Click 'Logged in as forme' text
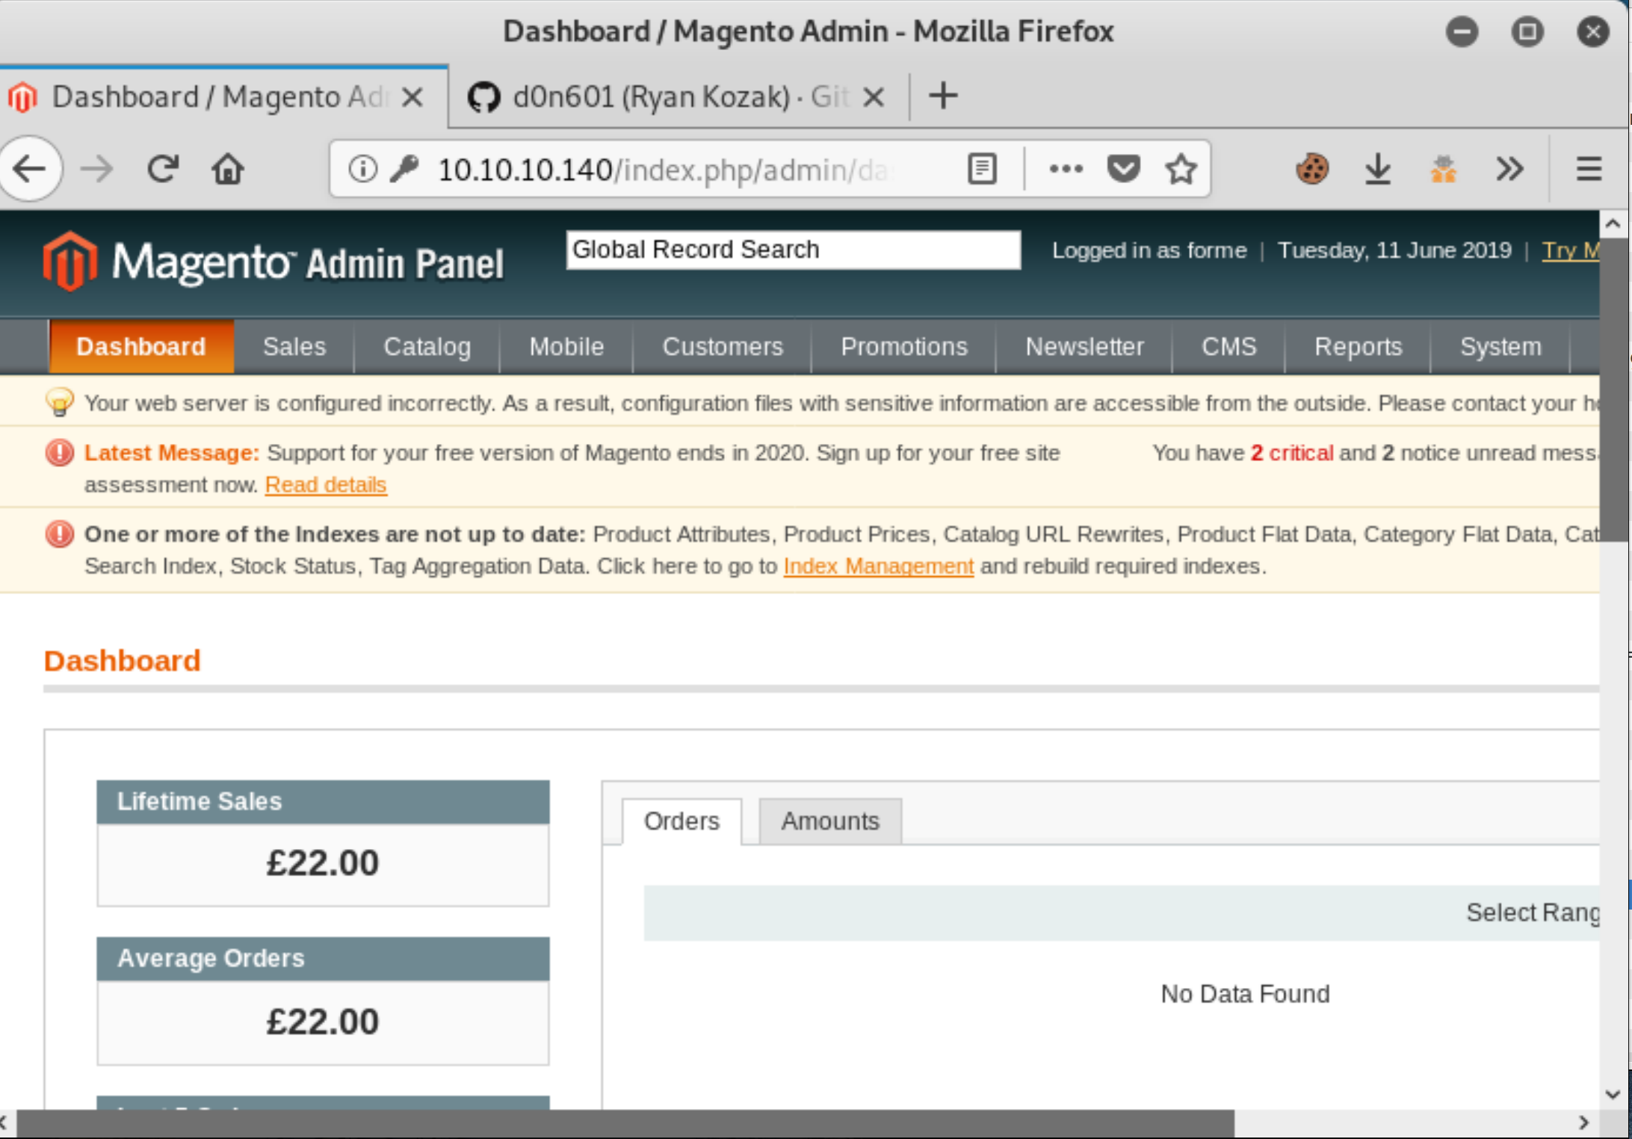Image resolution: width=1632 pixels, height=1139 pixels. [1149, 250]
